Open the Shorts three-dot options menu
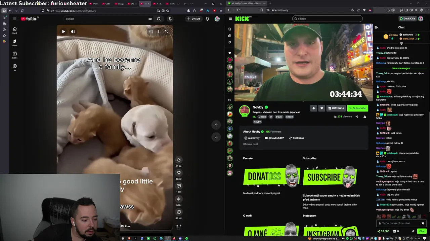Image resolution: width=430 pixels, height=241 pixels. coord(159,31)
